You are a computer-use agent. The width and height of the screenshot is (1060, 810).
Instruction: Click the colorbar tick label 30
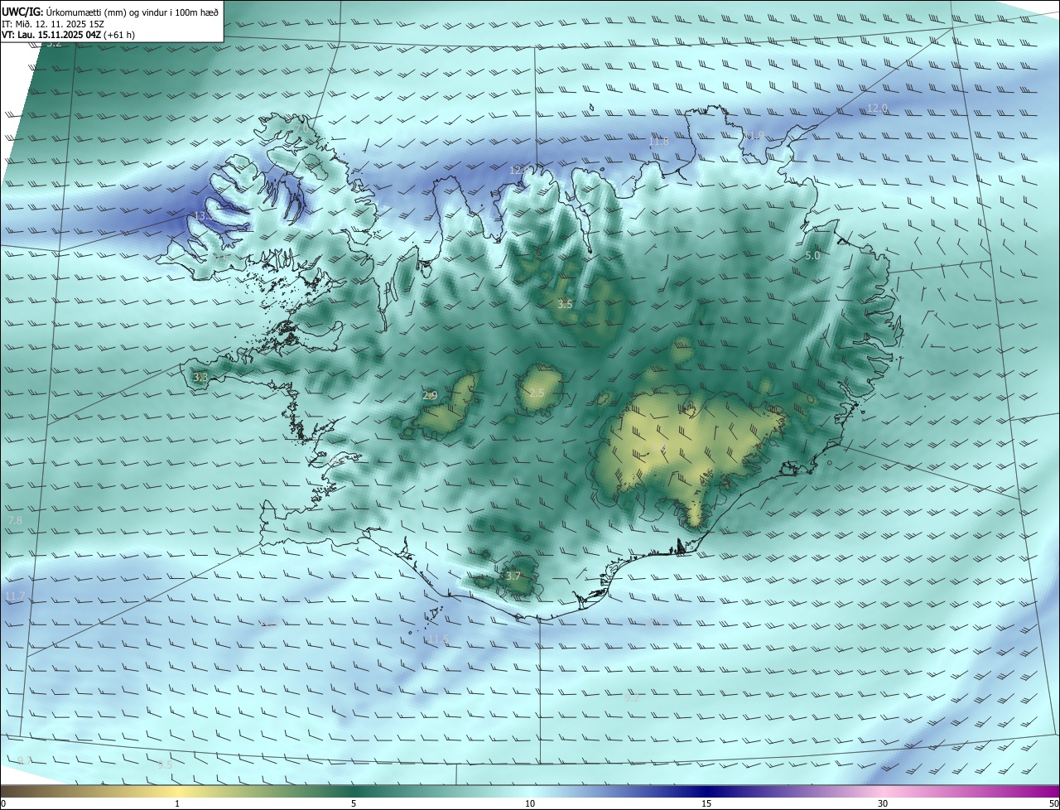(883, 803)
